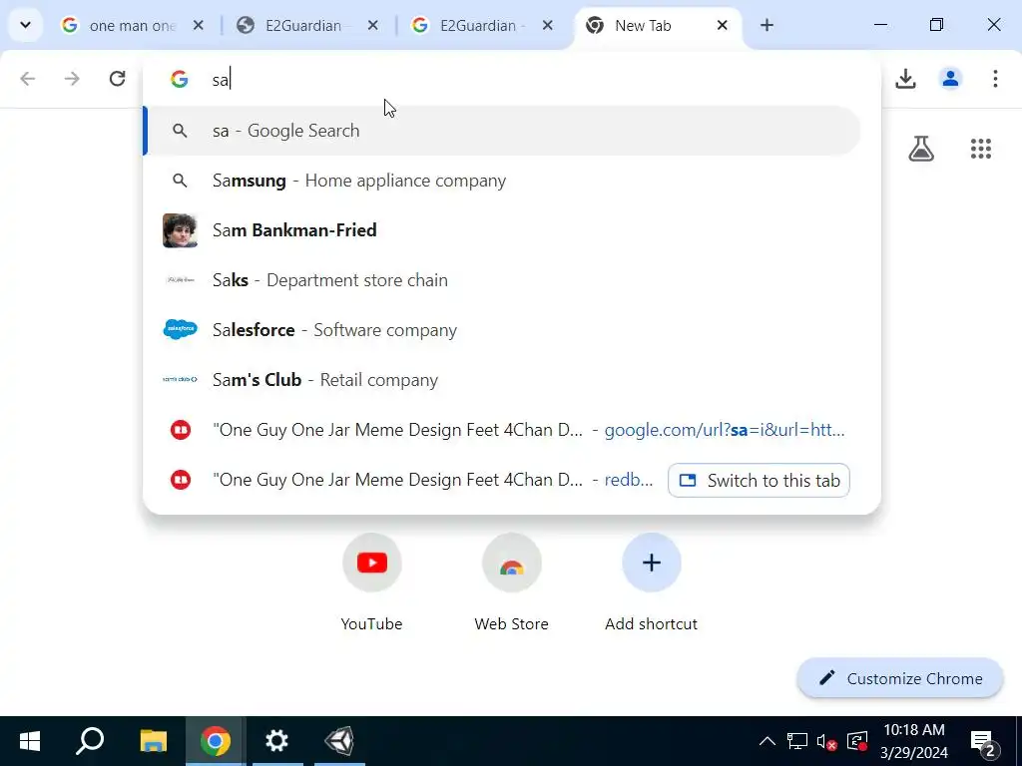The width and height of the screenshot is (1022, 766).
Task: Choose Sam Bankman-Fried suggestion
Action: click(502, 230)
